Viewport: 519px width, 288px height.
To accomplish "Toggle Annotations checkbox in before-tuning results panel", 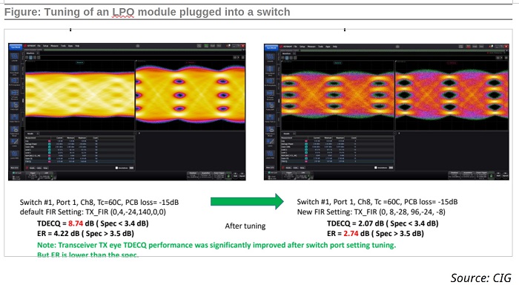I will coord(116,168).
